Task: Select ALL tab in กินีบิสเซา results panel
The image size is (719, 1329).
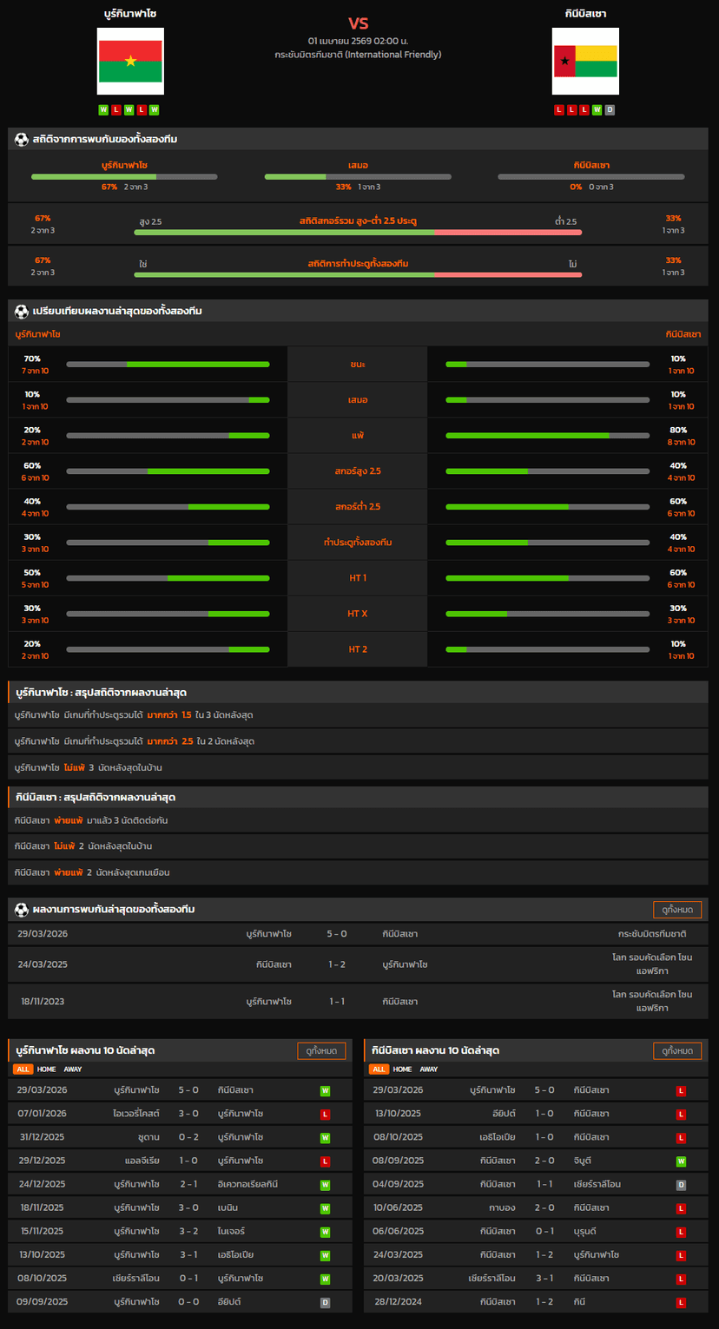Action: point(379,1069)
